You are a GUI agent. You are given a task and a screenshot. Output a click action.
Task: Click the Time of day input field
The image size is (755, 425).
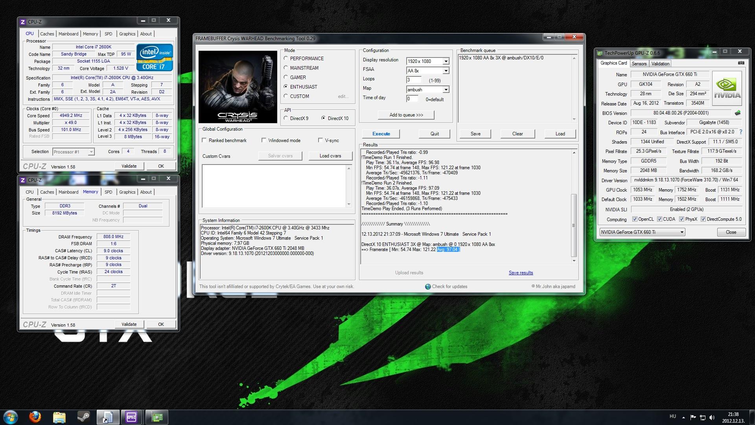point(412,99)
